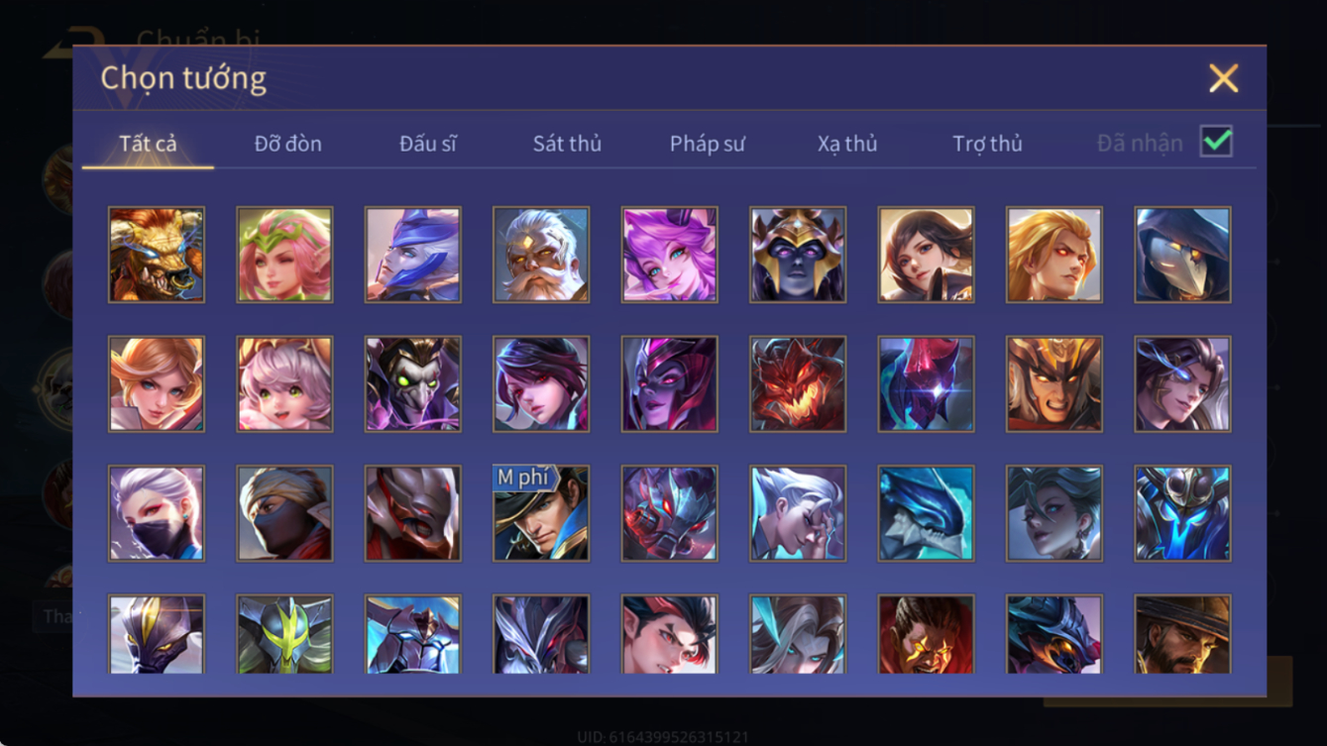Screen dimensions: 1327x746
Task: Close the 'Chọn tướng' dialog
Action: point(1224,78)
